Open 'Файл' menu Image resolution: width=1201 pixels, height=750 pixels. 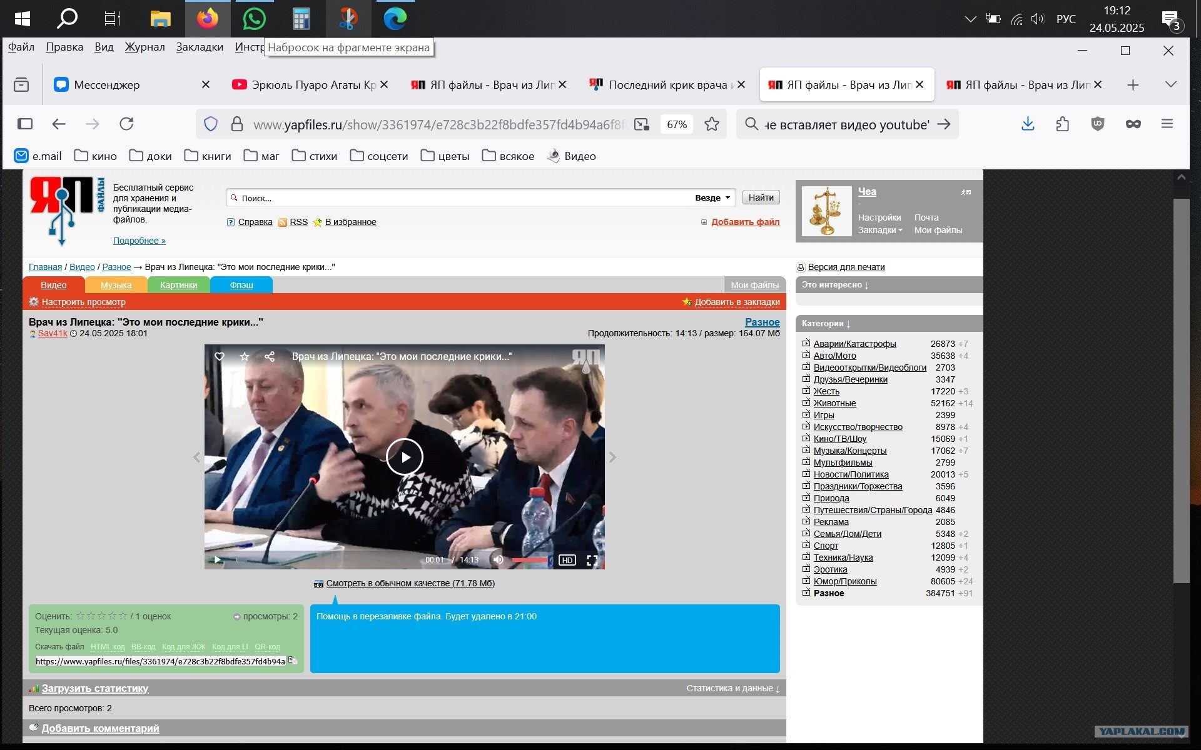21,47
